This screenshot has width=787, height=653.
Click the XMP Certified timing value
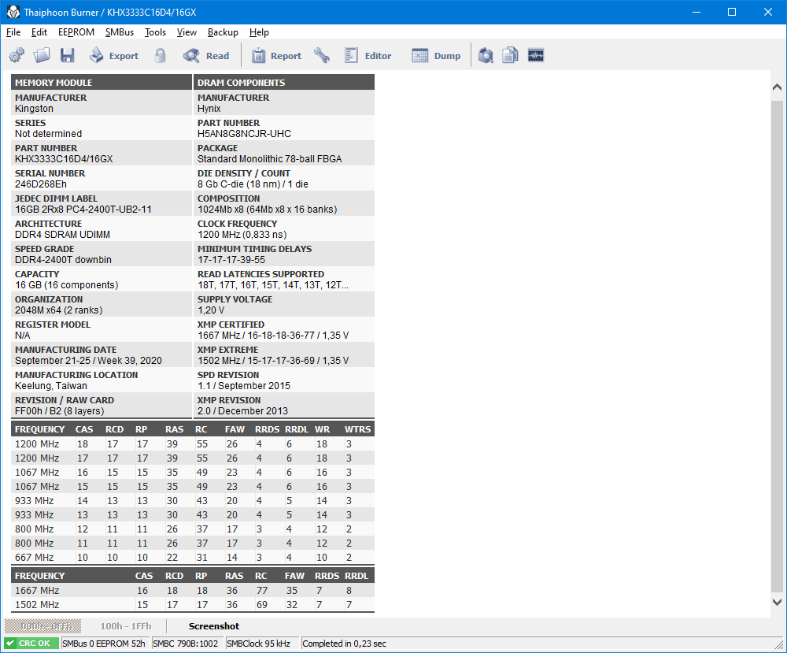pos(273,335)
